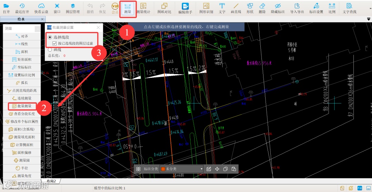The height and width of the screenshot is (192, 372).
Task: Click the copy annotation icon
Action: coord(225,169)
